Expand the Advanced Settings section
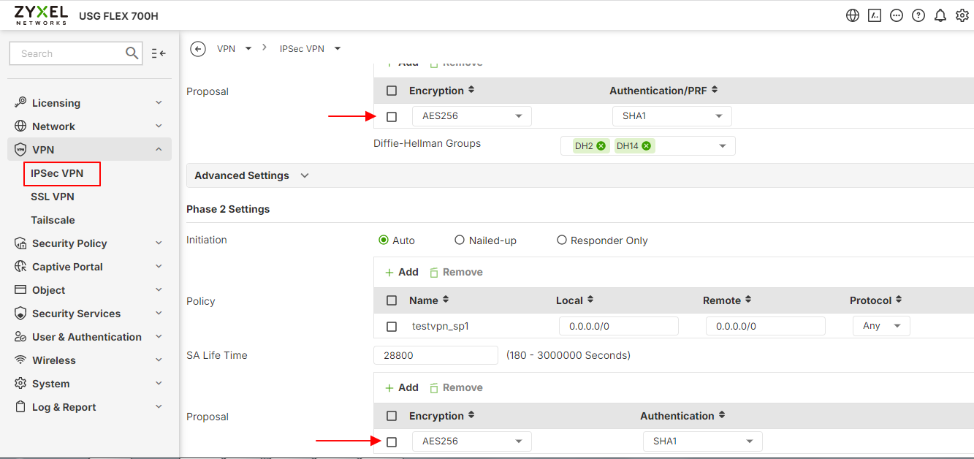Image resolution: width=974 pixels, height=459 pixels. [x=252, y=175]
